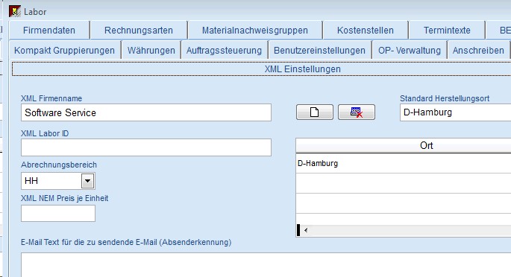The image size is (511, 277).
Task: Click the Labor application icon in title bar
Action: pyautogui.click(x=15, y=12)
